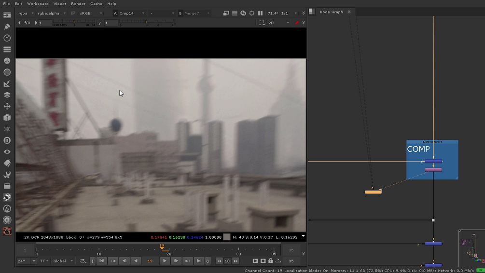Open the Cache menu

tap(96, 4)
